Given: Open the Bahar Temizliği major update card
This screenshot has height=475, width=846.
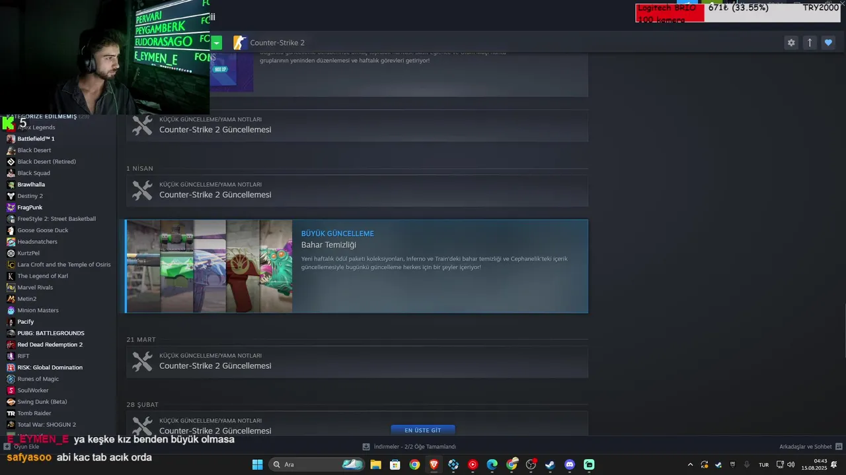Looking at the screenshot, I should tap(357, 267).
